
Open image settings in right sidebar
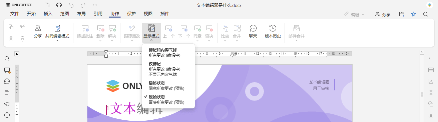point(431,81)
